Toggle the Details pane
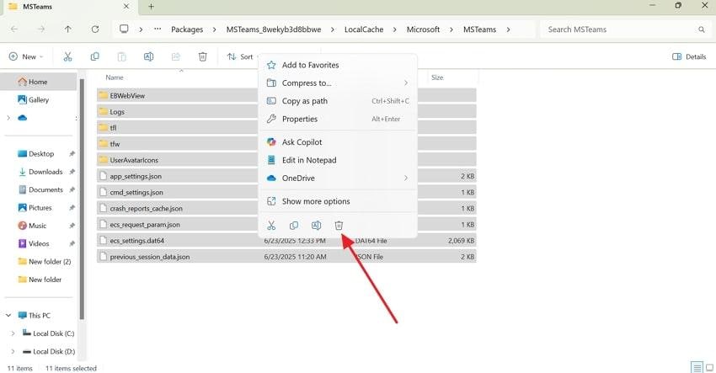This screenshot has width=716, height=373. point(689,56)
